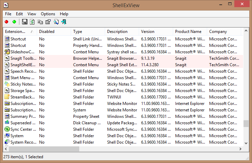Sort by the Disabled column header
Screen dimensions: 252x163
(x=54, y=32)
